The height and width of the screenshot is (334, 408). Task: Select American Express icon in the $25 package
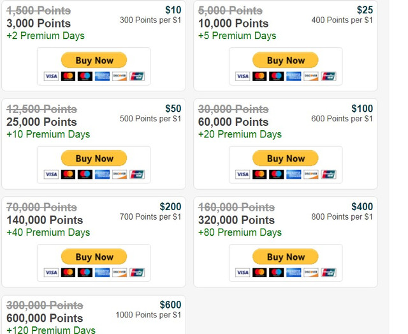click(294, 77)
